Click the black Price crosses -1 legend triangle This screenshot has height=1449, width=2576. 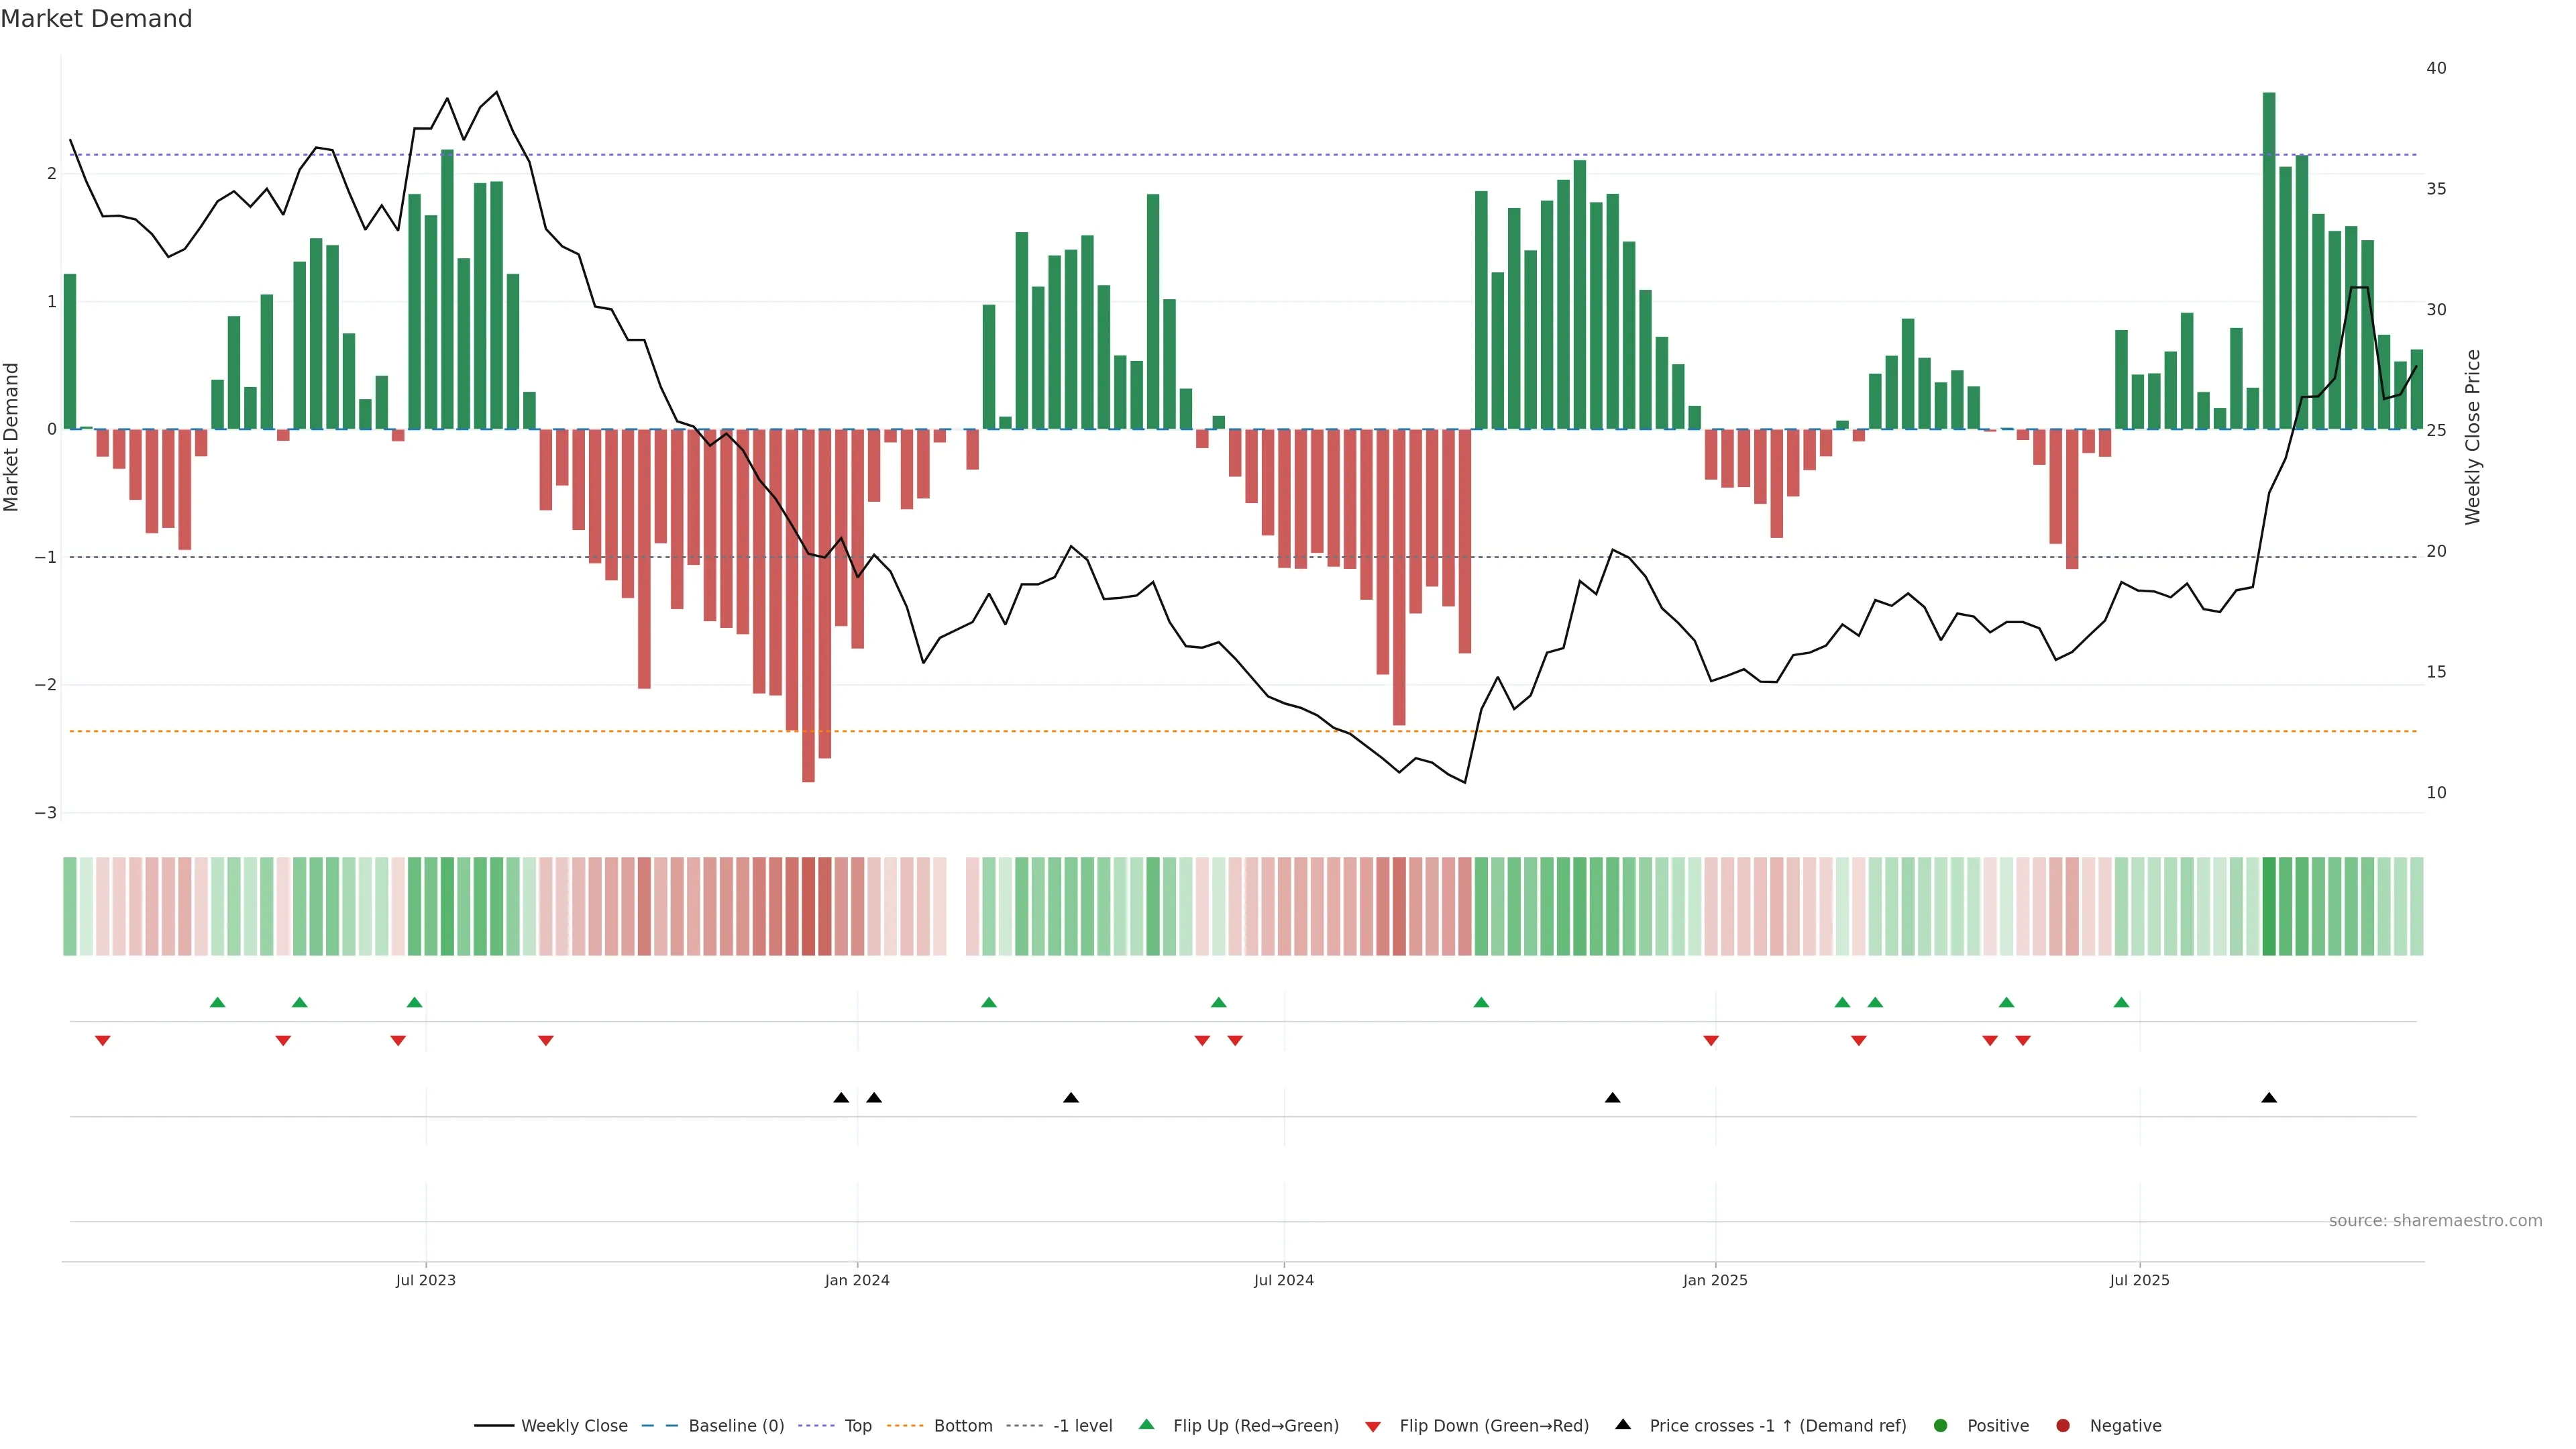(x=1623, y=1424)
